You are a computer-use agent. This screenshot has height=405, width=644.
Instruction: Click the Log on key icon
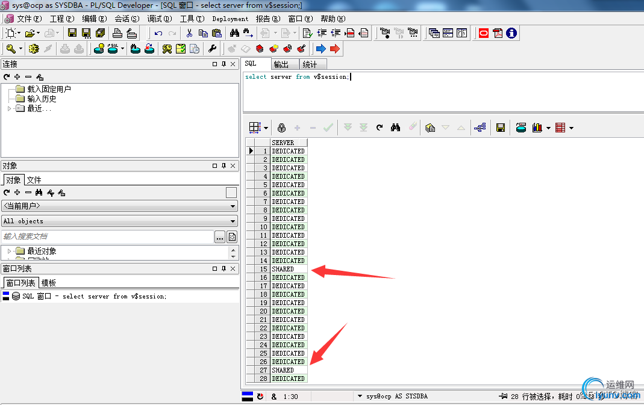[x=10, y=49]
